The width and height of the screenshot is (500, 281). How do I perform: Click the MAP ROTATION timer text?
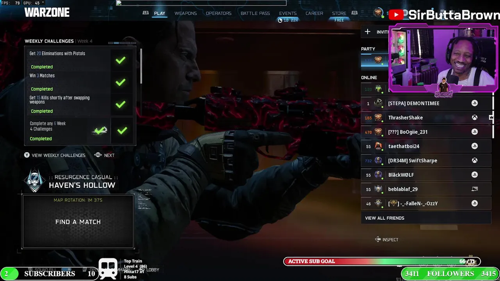point(78,200)
